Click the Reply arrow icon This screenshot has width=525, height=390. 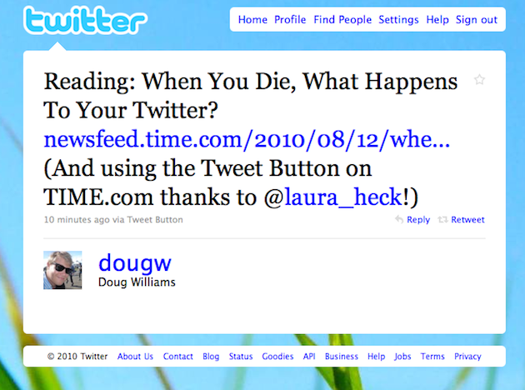coord(399,220)
